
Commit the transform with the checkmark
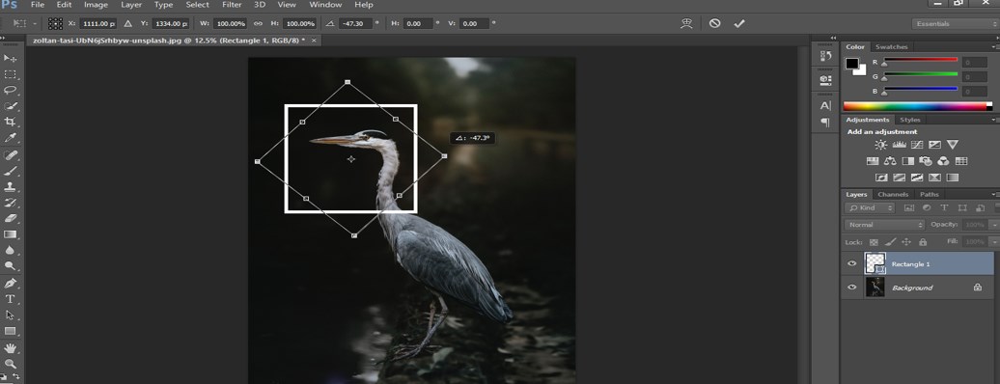point(739,23)
